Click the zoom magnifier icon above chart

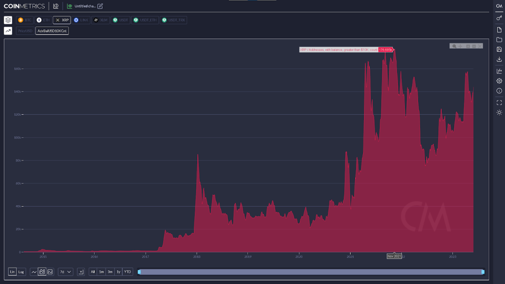coord(454,45)
